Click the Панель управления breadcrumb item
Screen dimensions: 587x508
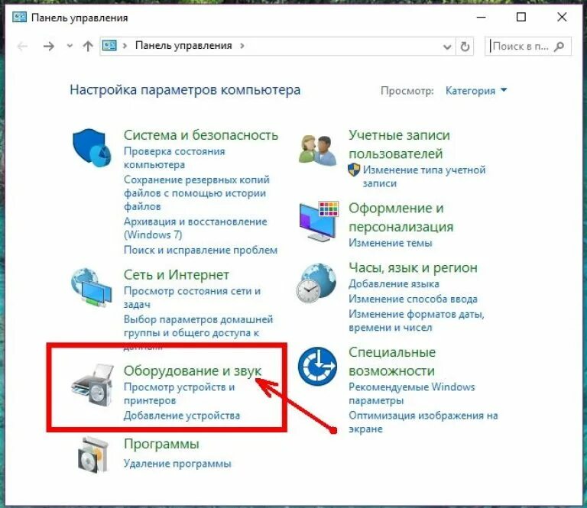pyautogui.click(x=183, y=46)
